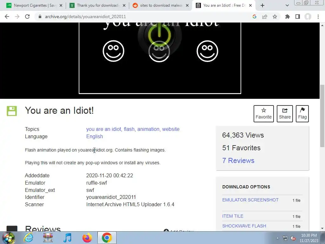Open the clock showing 10:30 PM
The width and height of the screenshot is (325, 244).
pyautogui.click(x=309, y=238)
